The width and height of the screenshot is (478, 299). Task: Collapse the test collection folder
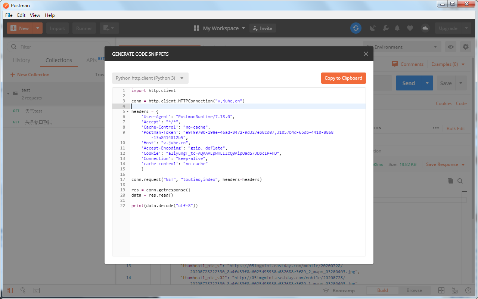point(8,93)
